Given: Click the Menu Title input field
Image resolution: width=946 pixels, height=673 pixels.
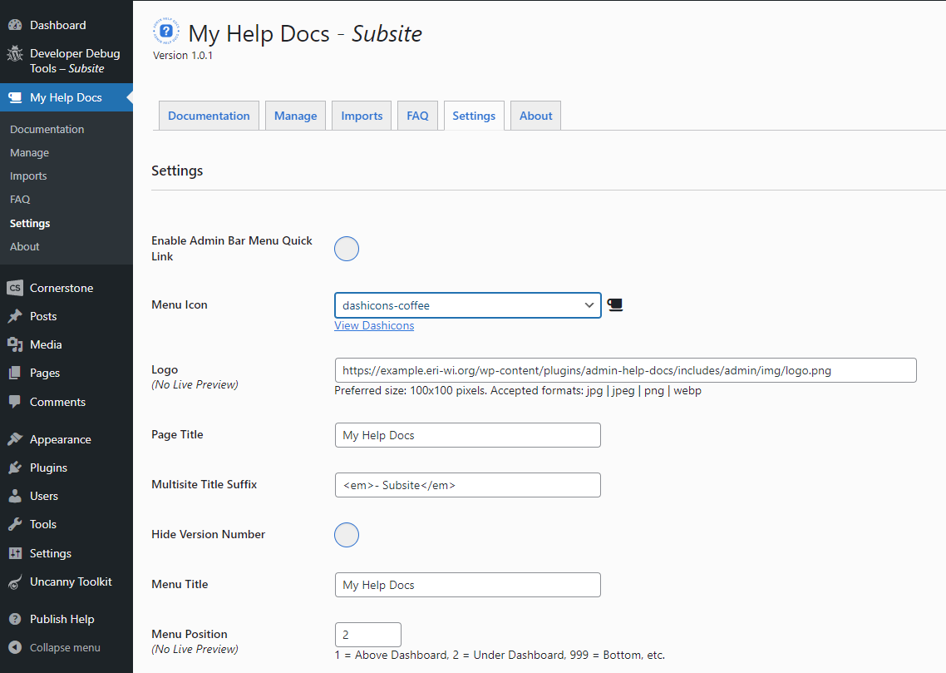Looking at the screenshot, I should coord(467,584).
